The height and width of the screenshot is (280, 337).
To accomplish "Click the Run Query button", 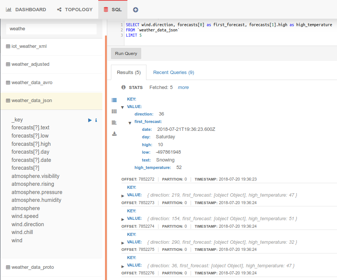I will tap(126, 53).
